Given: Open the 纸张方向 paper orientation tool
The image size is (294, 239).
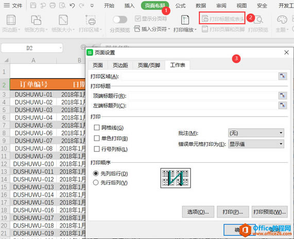Looking at the screenshot, I should point(36,20).
